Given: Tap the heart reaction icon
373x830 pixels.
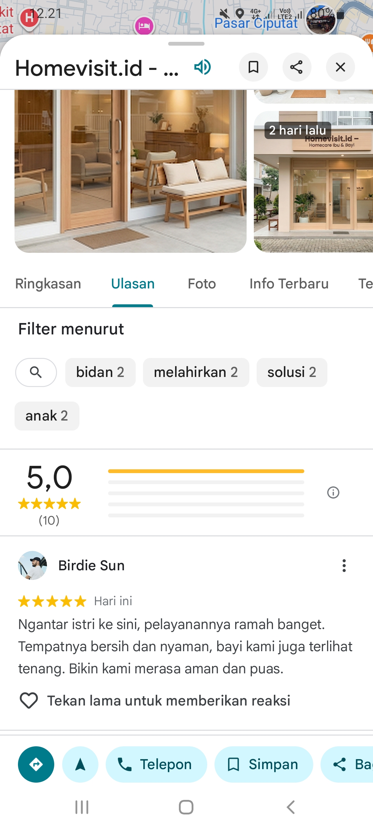Looking at the screenshot, I should coord(29,701).
